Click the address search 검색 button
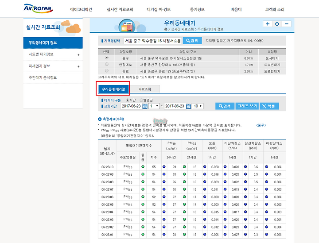Screen dimensions: 319x243 point(192,41)
